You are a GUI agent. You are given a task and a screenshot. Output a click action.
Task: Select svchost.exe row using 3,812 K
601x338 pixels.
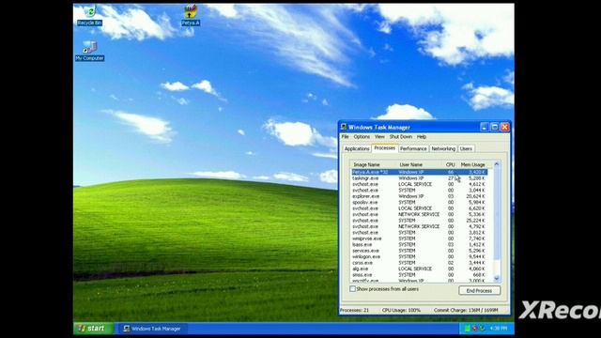[x=420, y=233]
